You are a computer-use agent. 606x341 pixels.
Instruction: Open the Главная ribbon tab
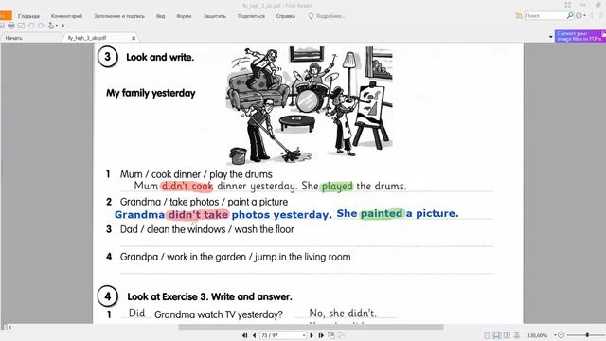[x=28, y=16]
